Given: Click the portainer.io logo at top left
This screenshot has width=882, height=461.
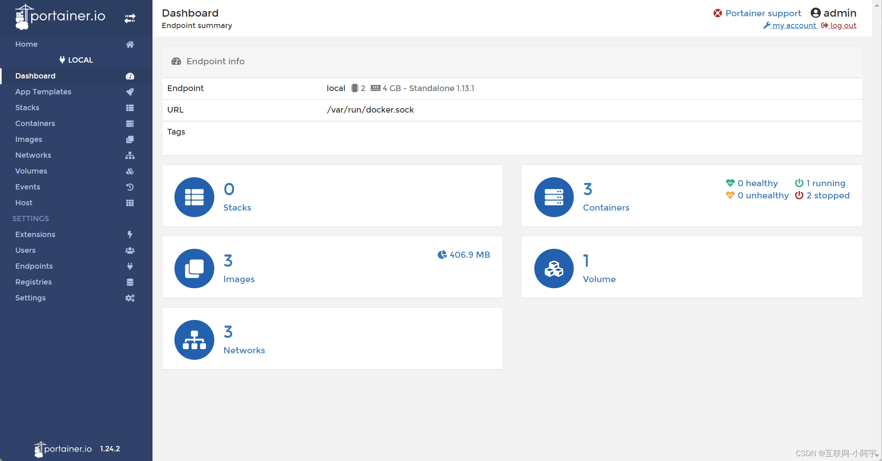Looking at the screenshot, I should coord(60,17).
